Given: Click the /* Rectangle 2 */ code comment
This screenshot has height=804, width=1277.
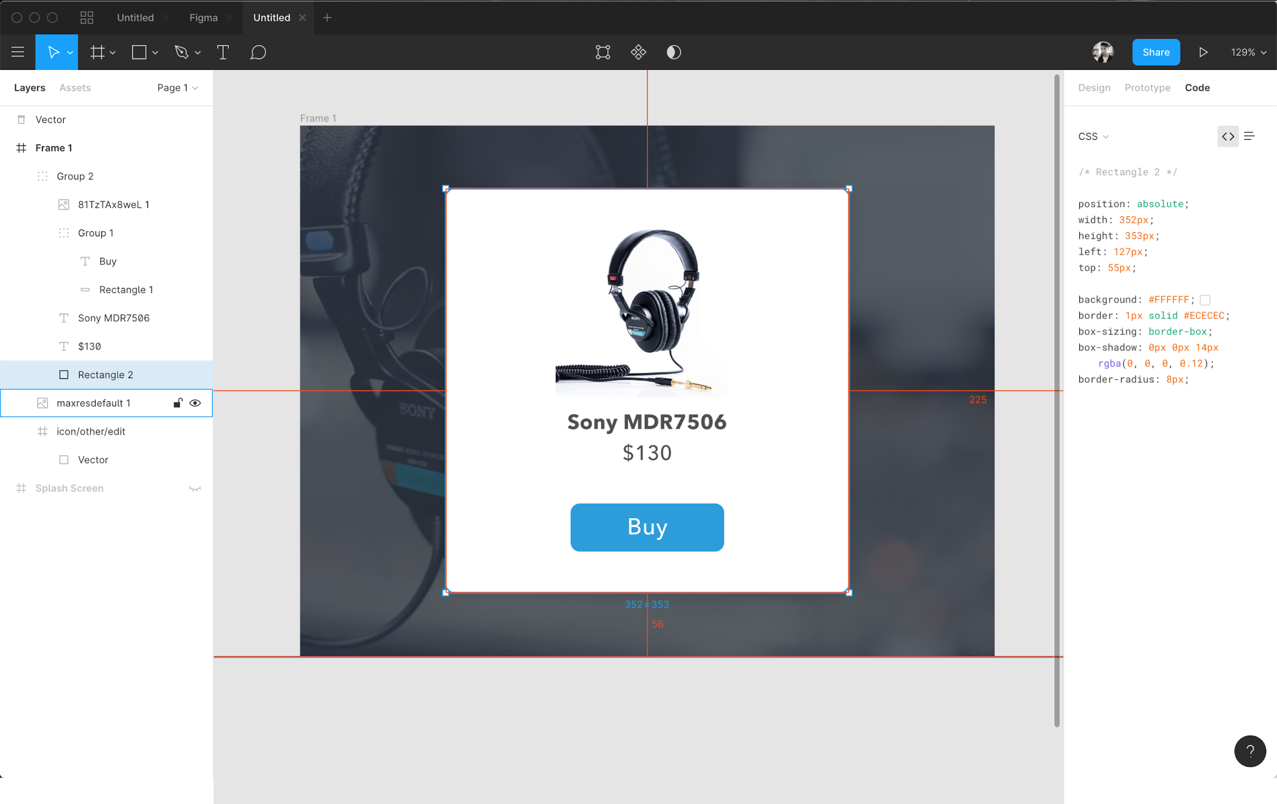Looking at the screenshot, I should pyautogui.click(x=1127, y=172).
